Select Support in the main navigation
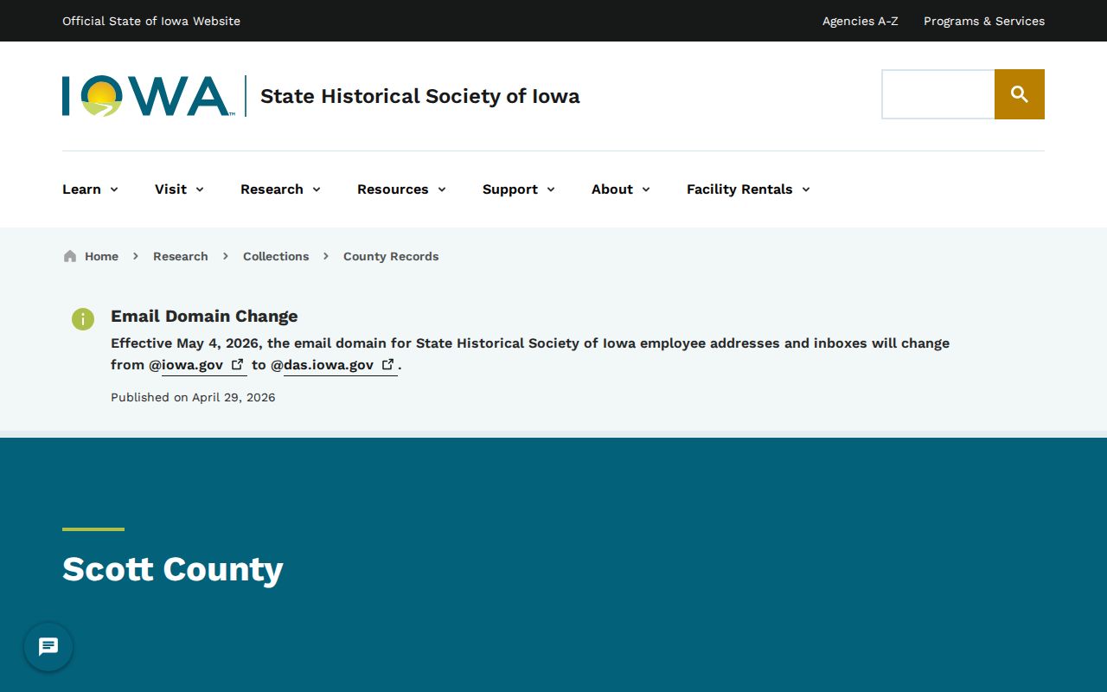This screenshot has width=1107, height=692. [x=510, y=189]
